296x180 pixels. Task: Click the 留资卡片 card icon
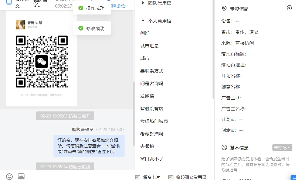138,177
